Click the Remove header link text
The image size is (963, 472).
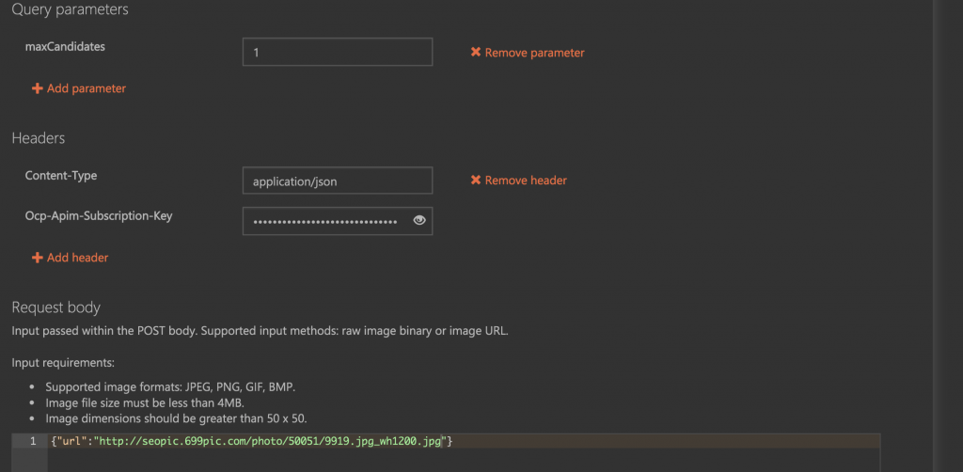point(526,181)
